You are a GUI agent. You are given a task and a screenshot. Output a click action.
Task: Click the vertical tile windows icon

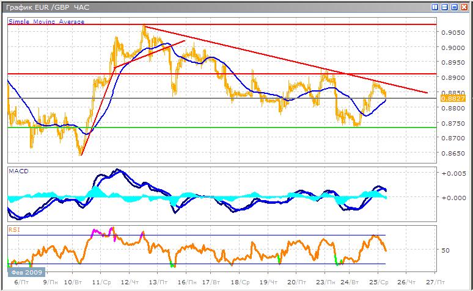[x=435, y=7]
